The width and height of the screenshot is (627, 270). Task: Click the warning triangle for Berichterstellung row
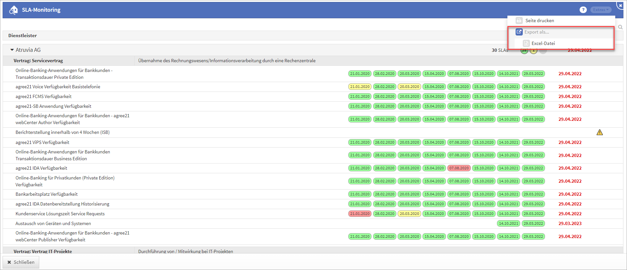click(600, 132)
